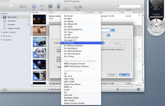This screenshot has height=106, width=165.
Task: Open the Where location popup stepper
Action: click(108, 35)
